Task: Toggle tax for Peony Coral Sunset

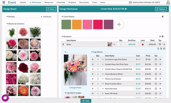Action: point(156,79)
